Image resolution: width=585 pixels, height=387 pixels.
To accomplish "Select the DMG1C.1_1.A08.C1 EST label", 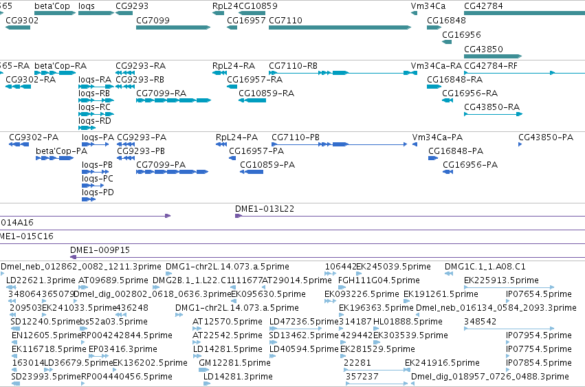I will (x=485, y=267).
